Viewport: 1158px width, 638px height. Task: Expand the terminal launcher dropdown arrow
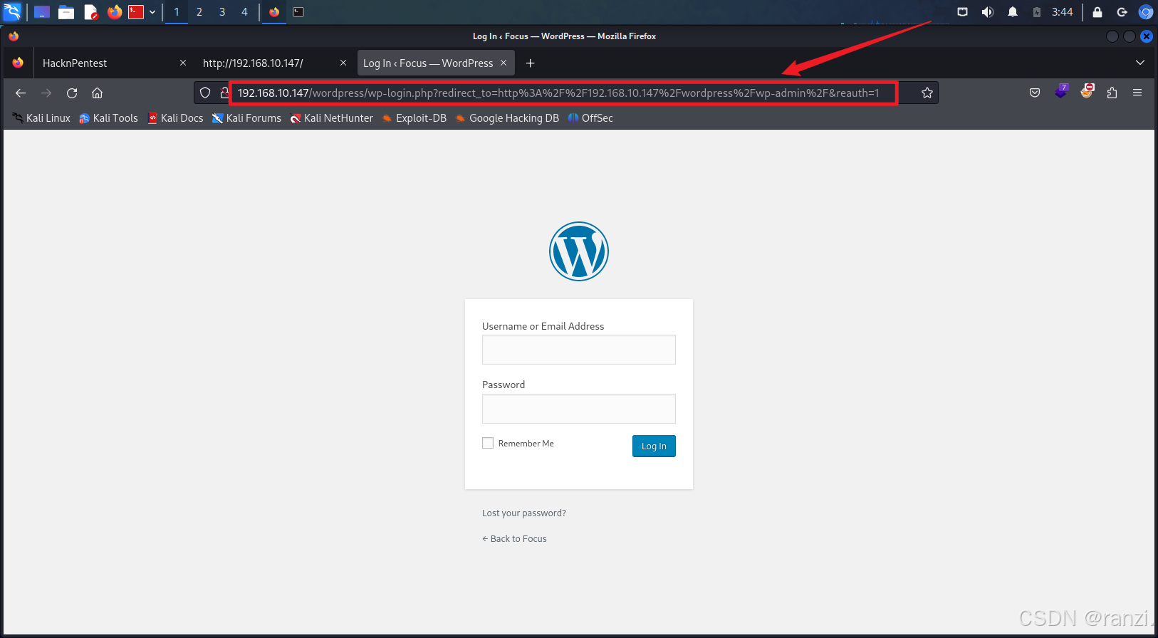point(152,12)
